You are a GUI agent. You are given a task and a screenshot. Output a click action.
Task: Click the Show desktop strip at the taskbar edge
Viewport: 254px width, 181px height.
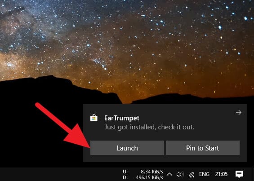[253, 174]
